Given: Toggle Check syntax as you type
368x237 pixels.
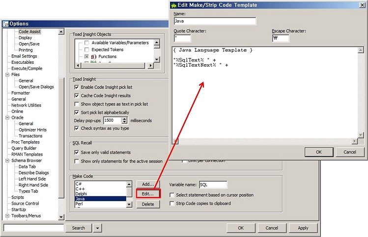Looking at the screenshot, I should click(77, 128).
